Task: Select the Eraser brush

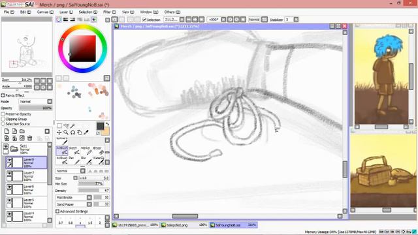Action: pyautogui.click(x=99, y=151)
